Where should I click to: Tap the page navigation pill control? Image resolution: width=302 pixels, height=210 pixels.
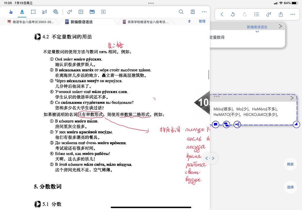(x=210, y=158)
